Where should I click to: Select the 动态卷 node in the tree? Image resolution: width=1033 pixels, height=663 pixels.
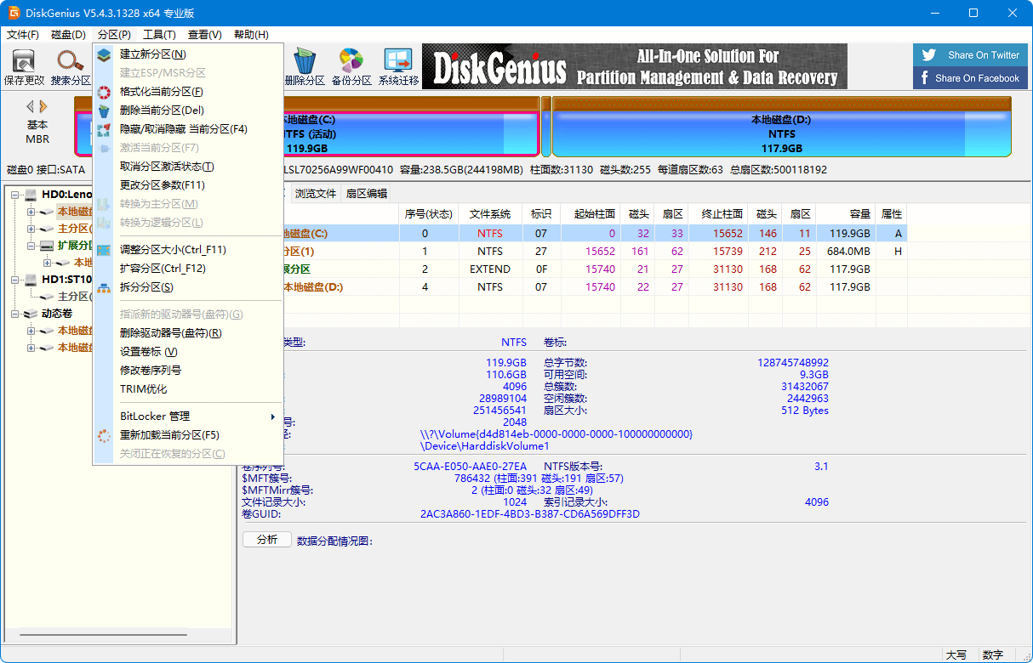tap(58, 314)
